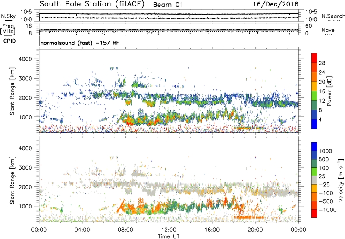The image size is (345, 239).
Task: Select the '24' Power colorbar label
Action: click(322, 72)
